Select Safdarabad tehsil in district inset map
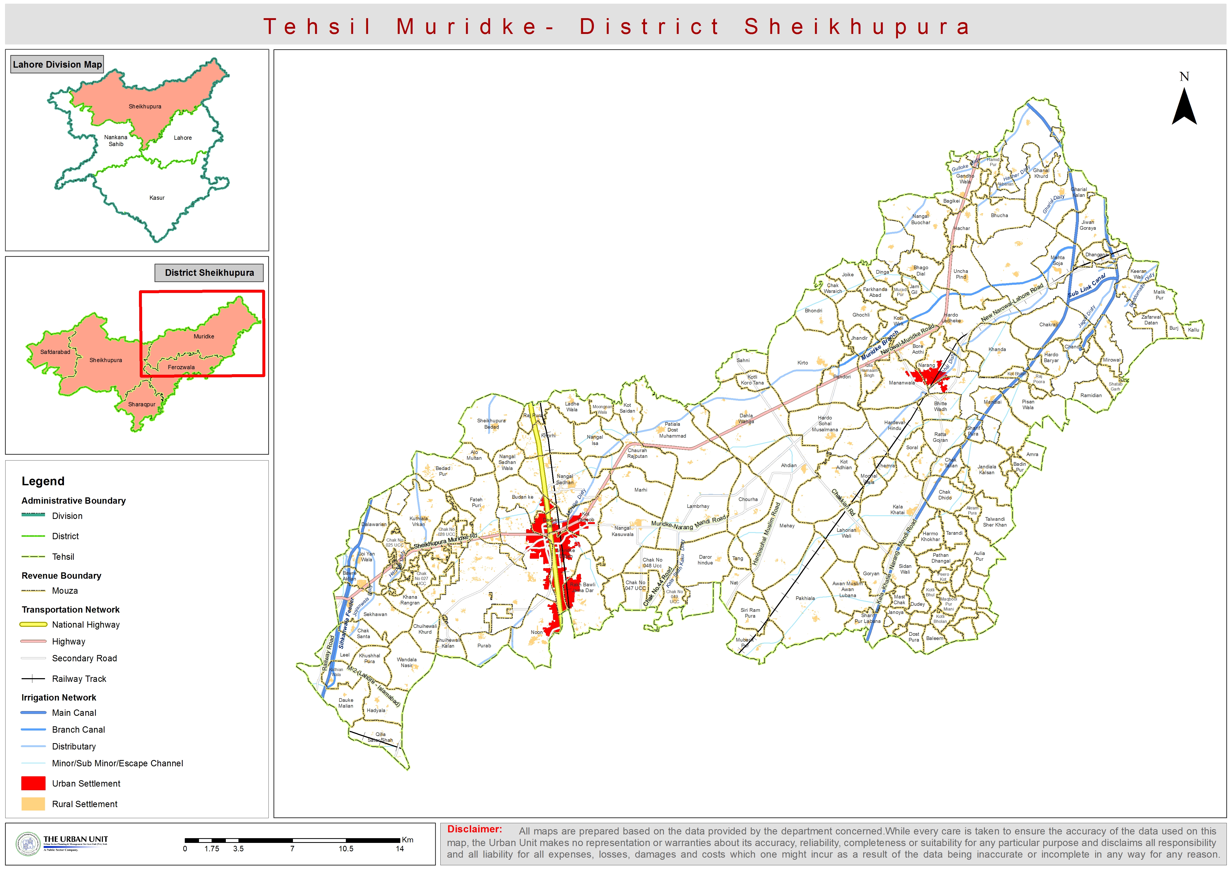Screen dimensions: 1231x870 55,352
